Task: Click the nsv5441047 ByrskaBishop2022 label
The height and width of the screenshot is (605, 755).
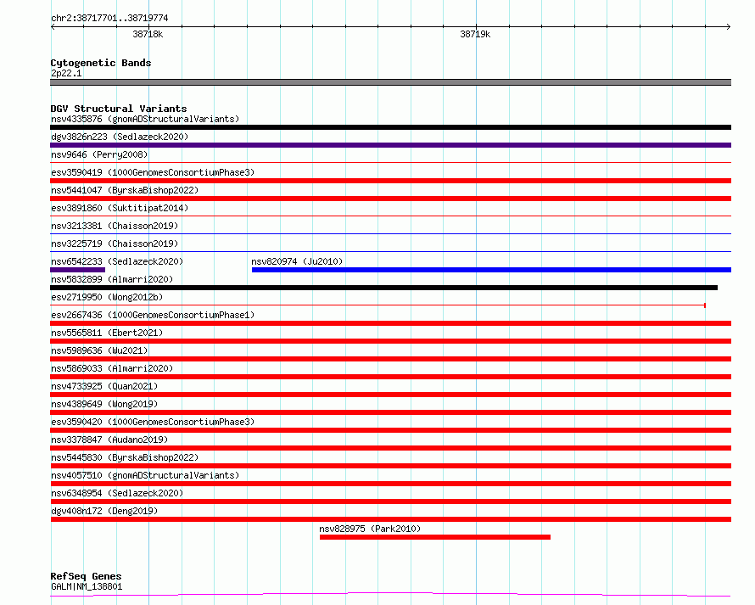Action: coord(125,190)
